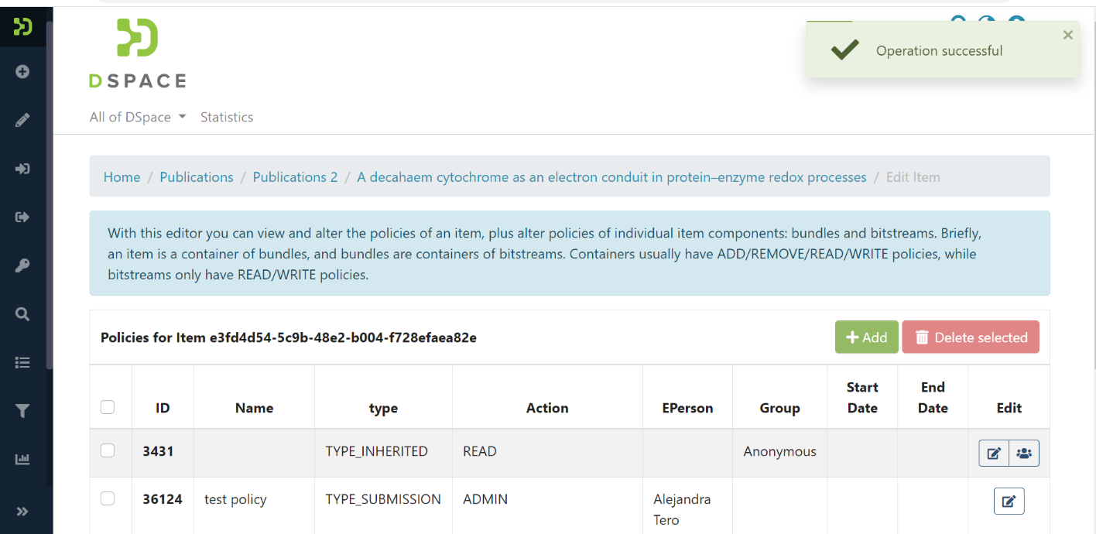Expand the sidebar with the double-chevron

[x=22, y=512]
